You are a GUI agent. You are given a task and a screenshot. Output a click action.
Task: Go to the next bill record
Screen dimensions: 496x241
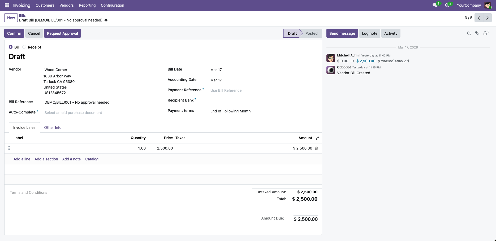487,18
